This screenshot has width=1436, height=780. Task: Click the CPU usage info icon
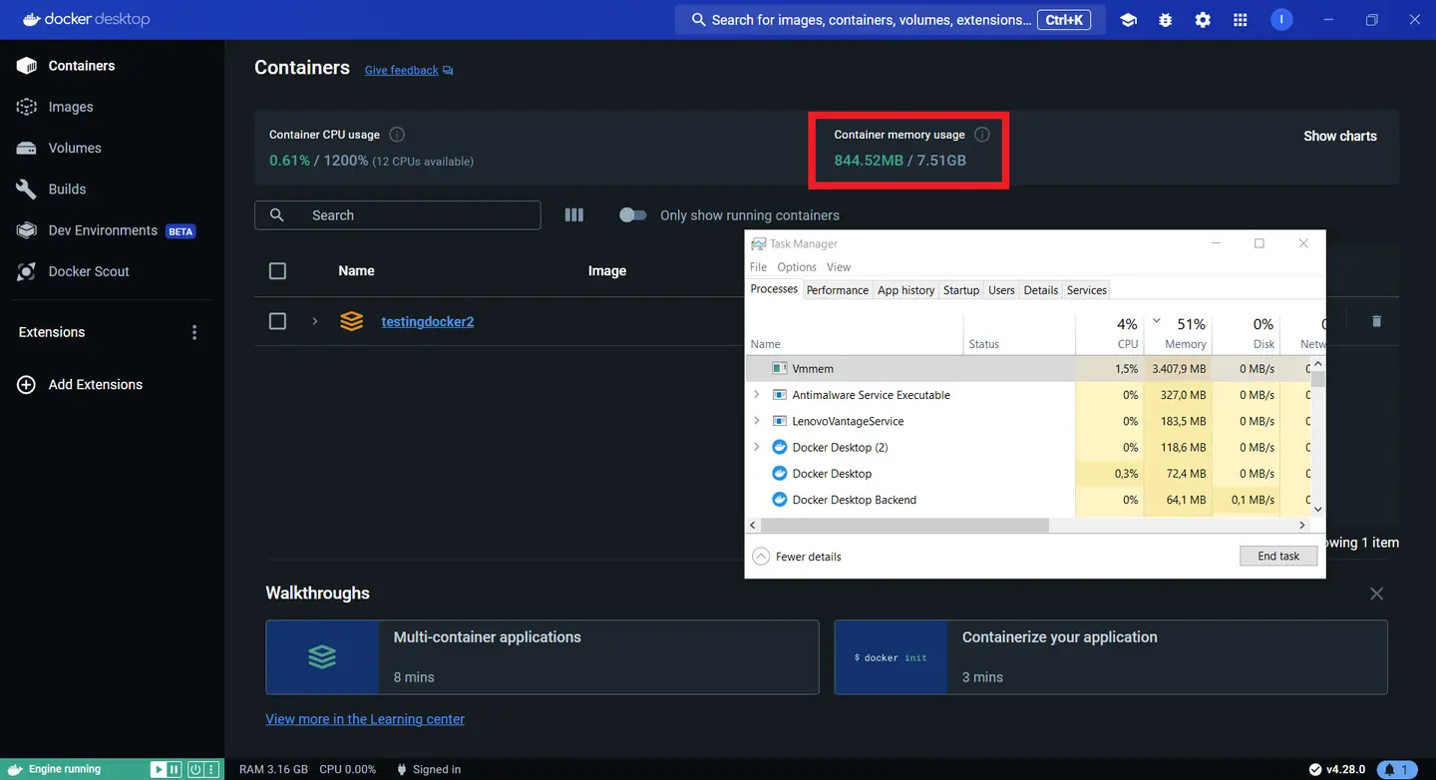click(x=397, y=135)
